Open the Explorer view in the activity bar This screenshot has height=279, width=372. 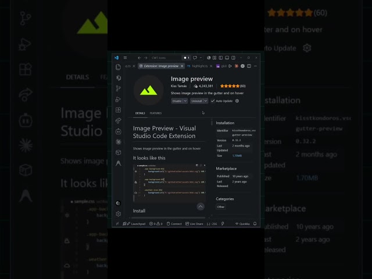pos(118,67)
